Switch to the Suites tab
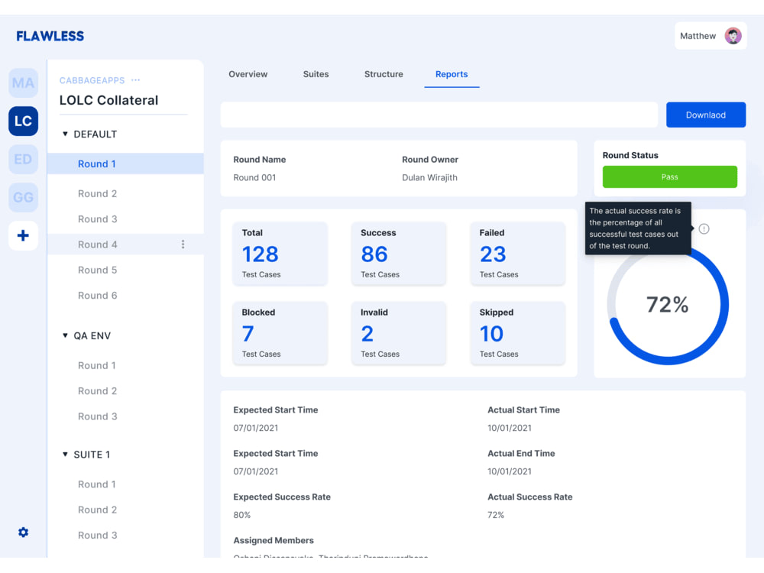The height and width of the screenshot is (573, 764). click(x=316, y=74)
